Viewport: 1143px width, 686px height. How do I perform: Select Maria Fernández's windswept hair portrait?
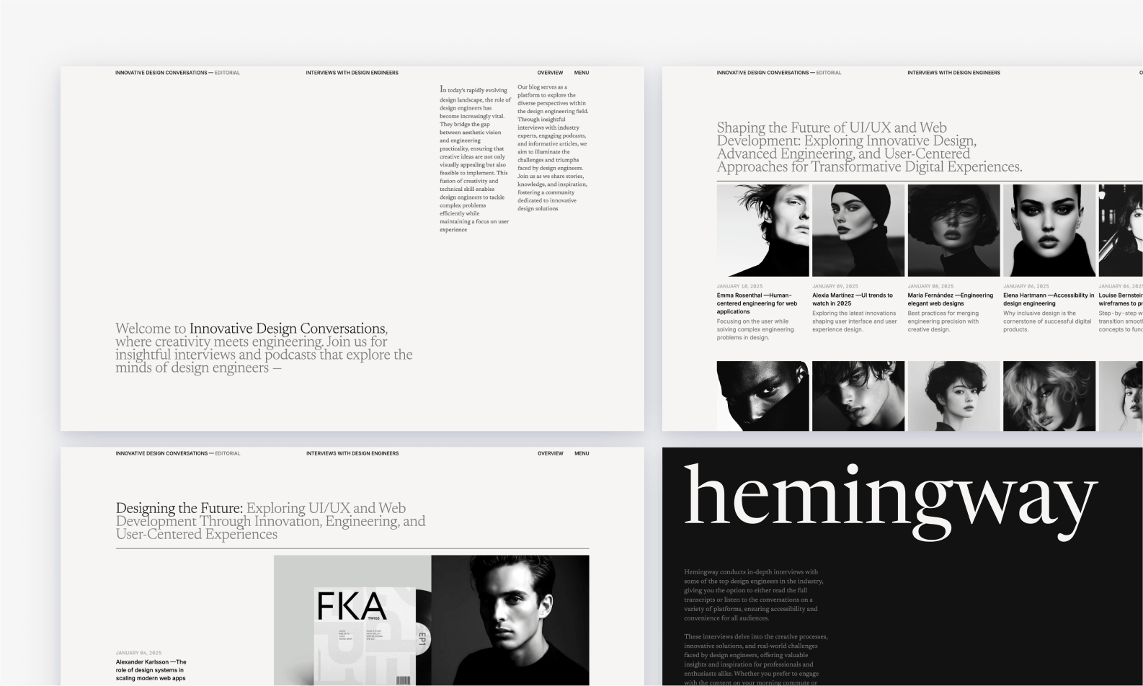click(x=953, y=231)
